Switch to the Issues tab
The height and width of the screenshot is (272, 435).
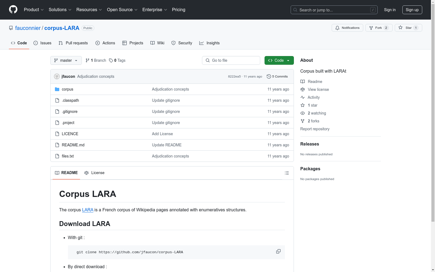(42, 43)
